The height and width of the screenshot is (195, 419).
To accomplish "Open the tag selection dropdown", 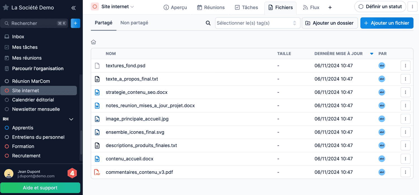I will 257,23.
